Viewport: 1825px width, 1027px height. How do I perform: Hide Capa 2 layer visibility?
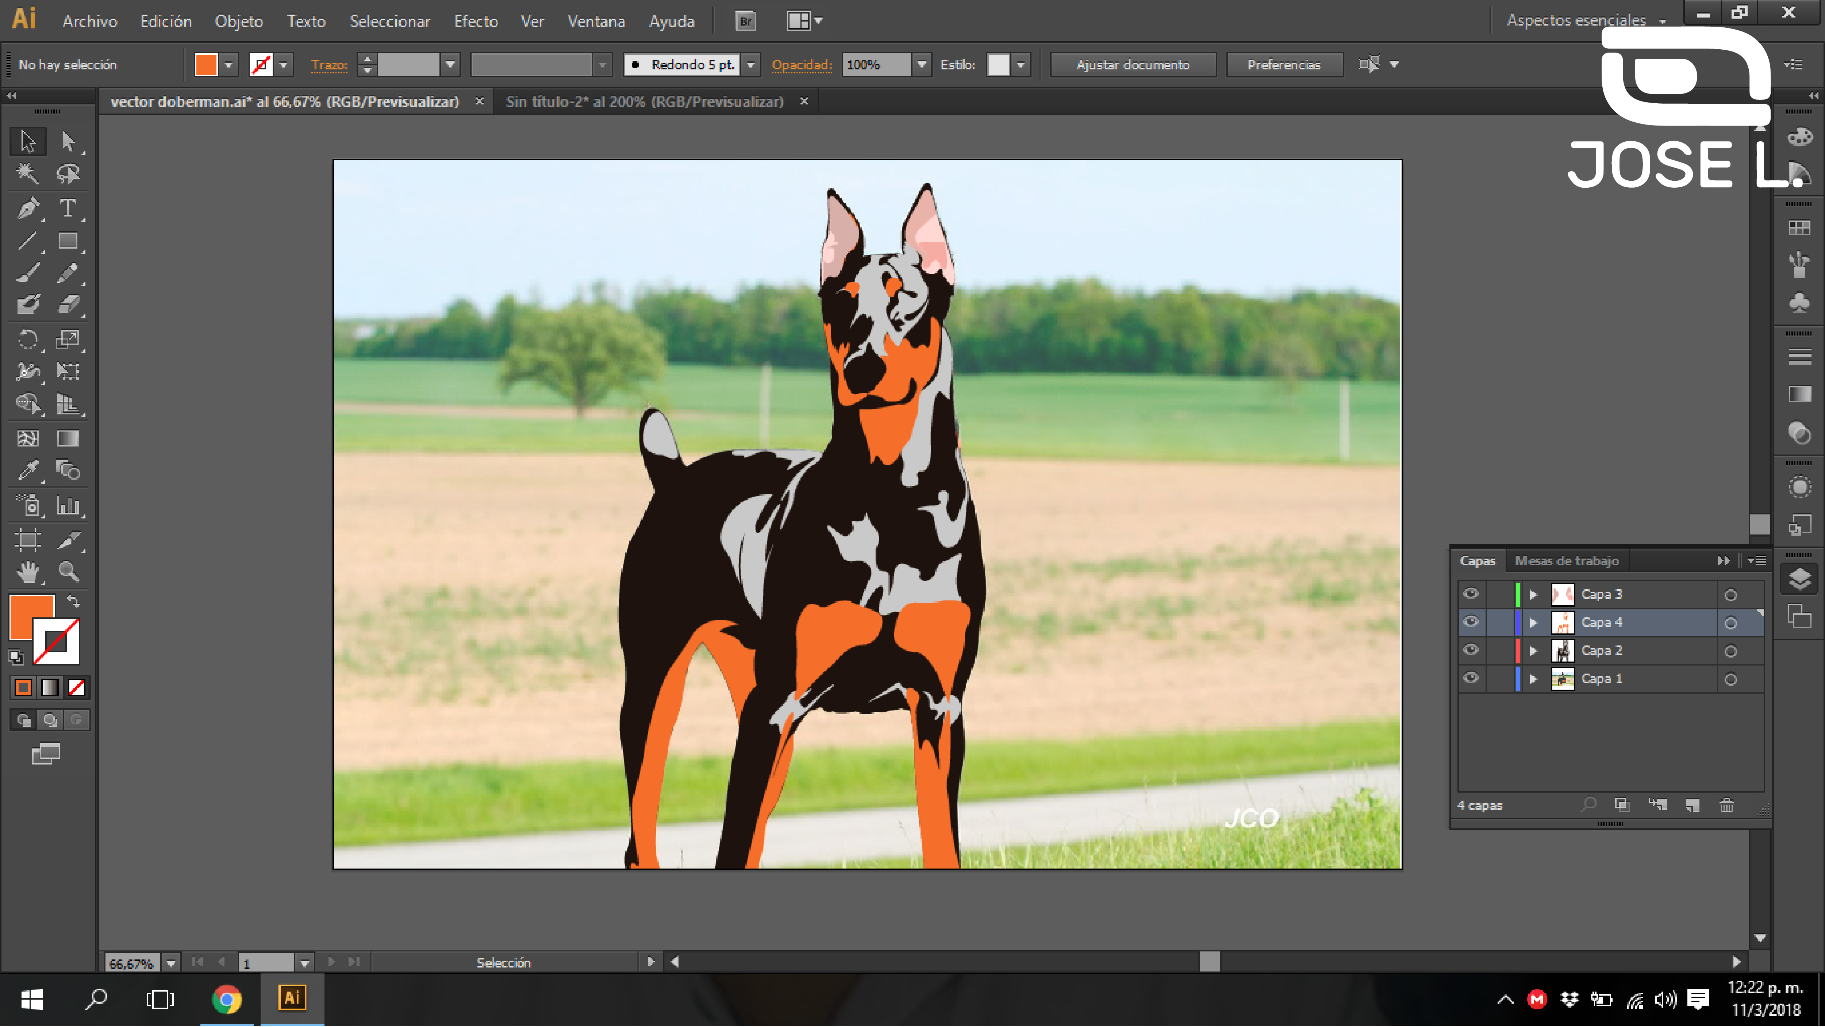pos(1471,650)
